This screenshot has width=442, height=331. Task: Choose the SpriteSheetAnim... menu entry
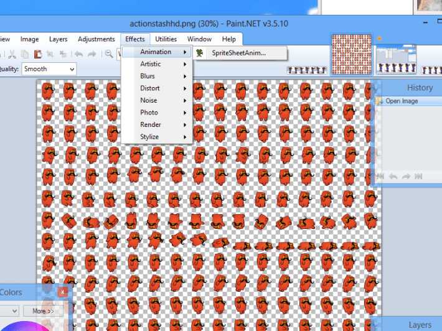coord(240,53)
